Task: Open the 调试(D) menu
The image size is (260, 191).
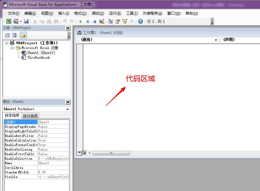Action: coord(98,13)
